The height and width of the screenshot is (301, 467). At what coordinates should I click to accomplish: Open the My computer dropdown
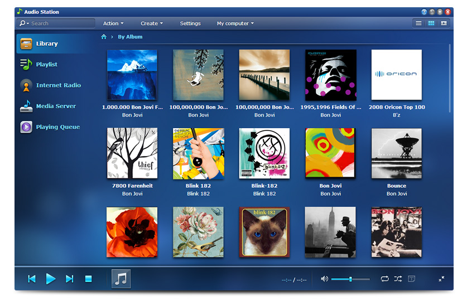(235, 23)
